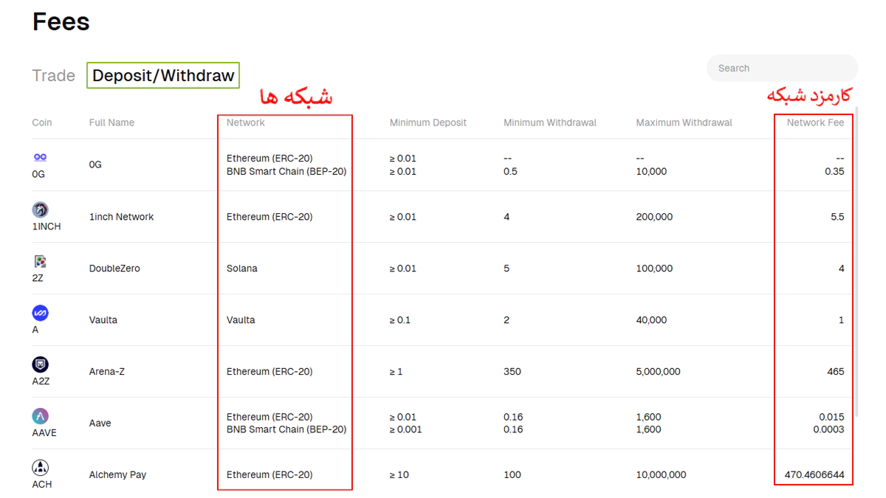Click the Vaulta coin icon
The width and height of the screenshot is (886, 498).
40,313
